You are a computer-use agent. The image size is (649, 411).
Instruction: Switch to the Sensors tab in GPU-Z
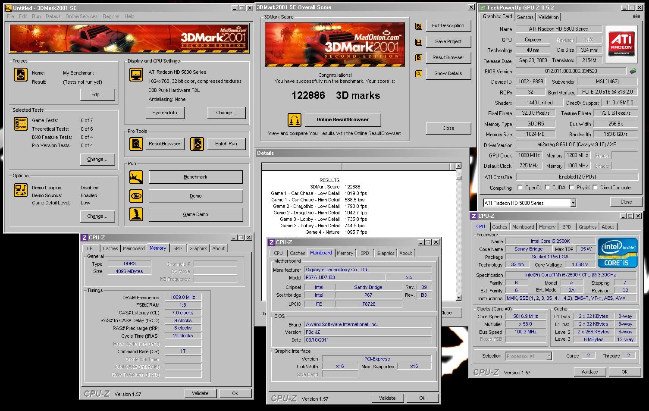pos(525,17)
